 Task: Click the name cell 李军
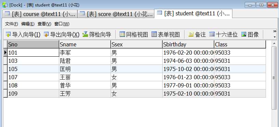pos(85,53)
